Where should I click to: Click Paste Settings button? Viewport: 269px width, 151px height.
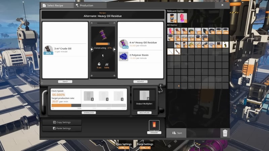pyautogui.click(x=62, y=128)
